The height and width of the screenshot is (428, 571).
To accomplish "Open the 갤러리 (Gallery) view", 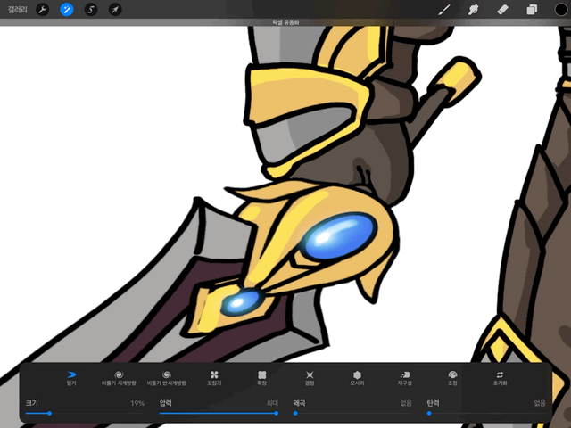I will click(18, 9).
